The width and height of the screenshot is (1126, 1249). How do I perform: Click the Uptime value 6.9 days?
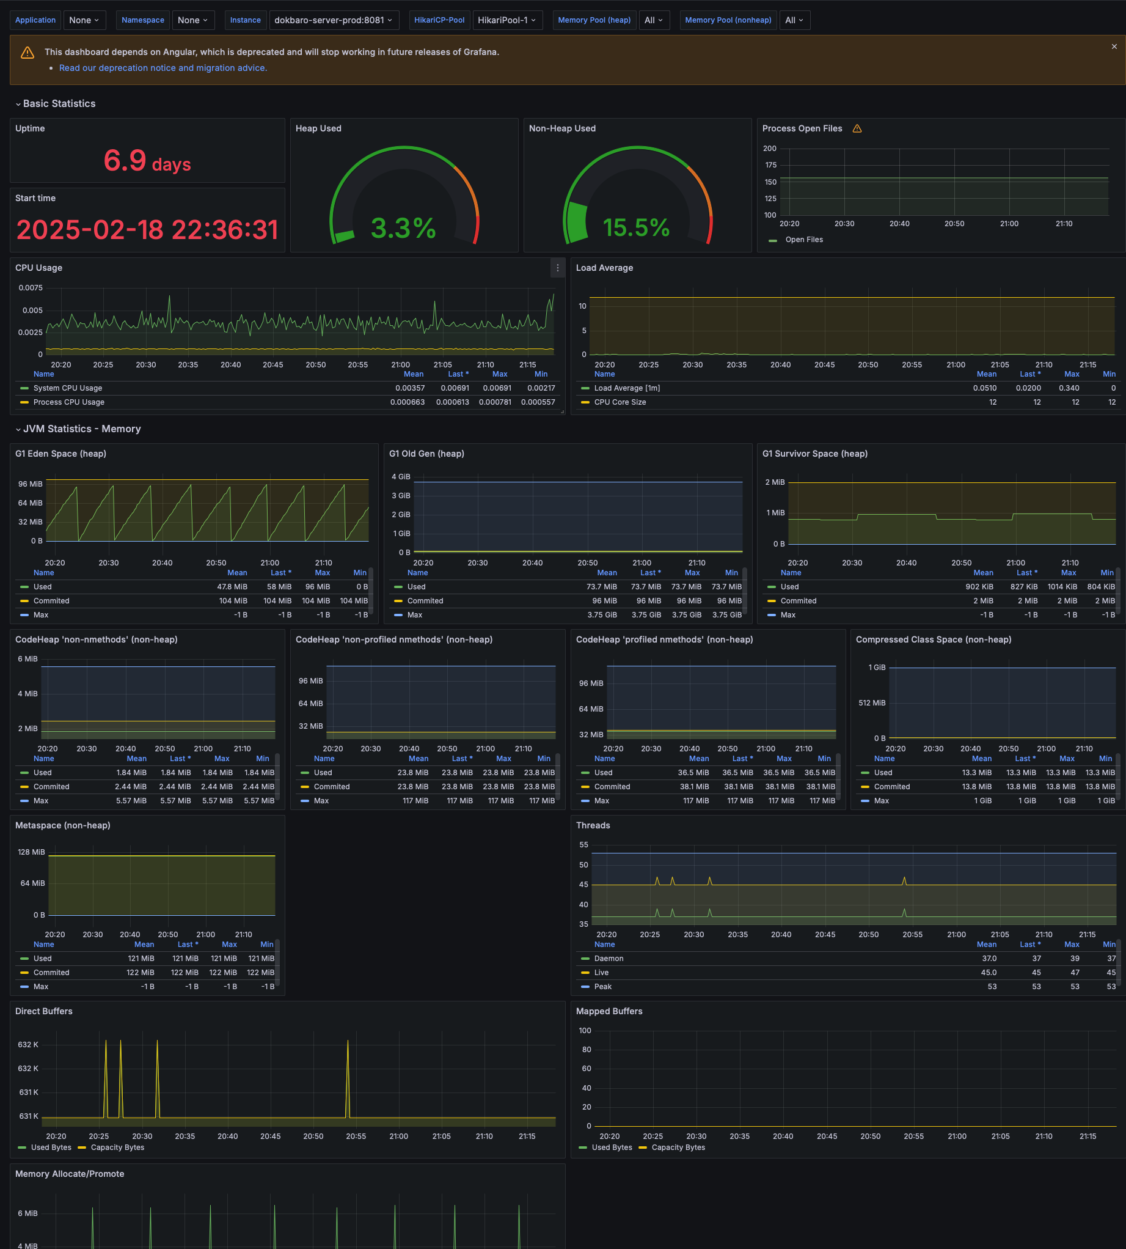[x=147, y=161]
